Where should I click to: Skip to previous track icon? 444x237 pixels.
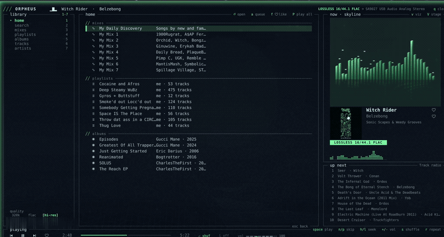click(11, 235)
